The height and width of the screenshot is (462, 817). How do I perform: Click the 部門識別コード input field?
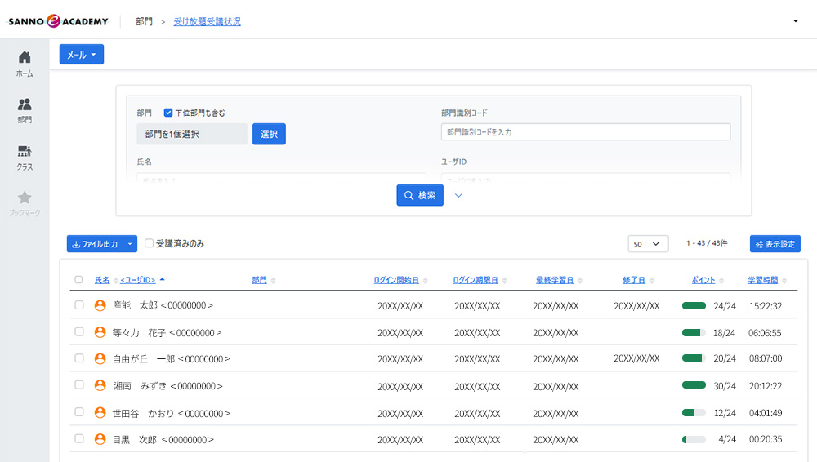coord(585,132)
